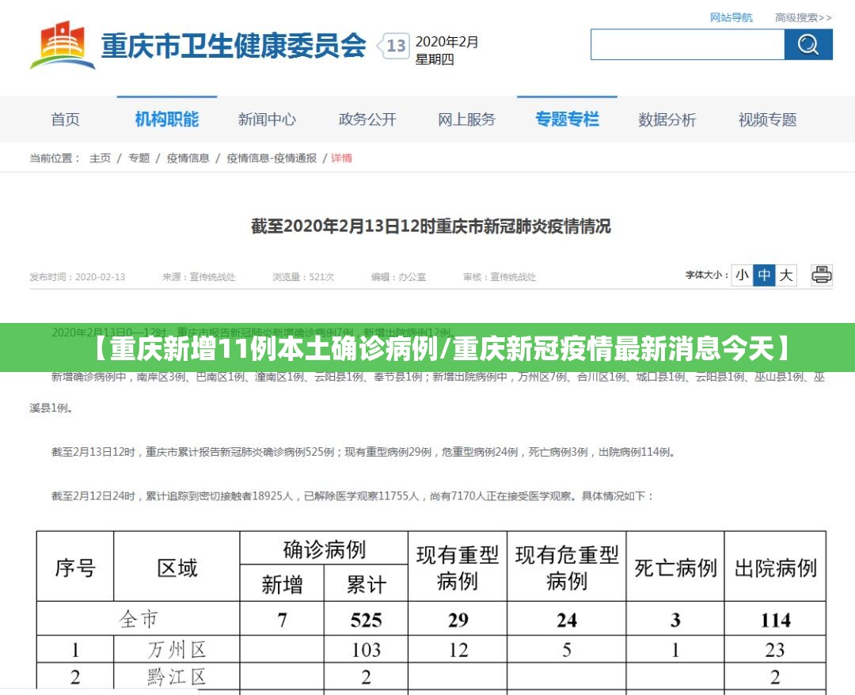Click the 字体大小 label
This screenshot has height=695, width=855.
707,275
